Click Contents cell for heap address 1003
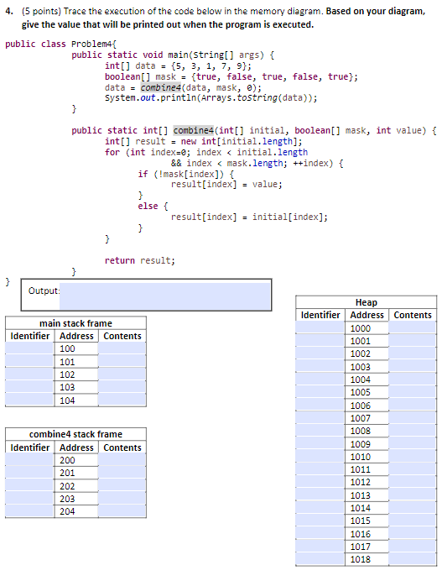The image size is (442, 581). [x=413, y=366]
